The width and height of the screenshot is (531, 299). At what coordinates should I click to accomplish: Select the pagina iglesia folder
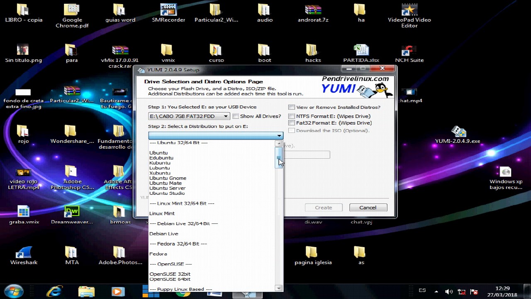click(x=313, y=255)
